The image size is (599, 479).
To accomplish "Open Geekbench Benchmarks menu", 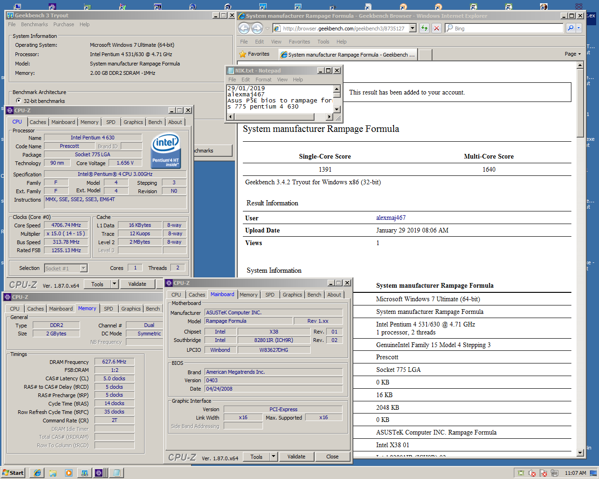I will pyautogui.click(x=34, y=24).
